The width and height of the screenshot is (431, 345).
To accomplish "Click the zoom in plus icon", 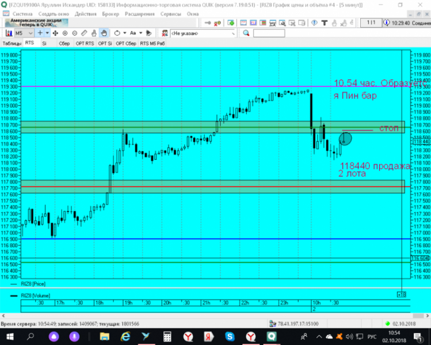I will (x=65, y=33).
